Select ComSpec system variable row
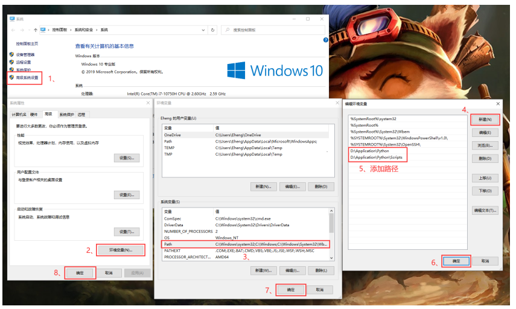The image size is (516, 309). [246, 218]
